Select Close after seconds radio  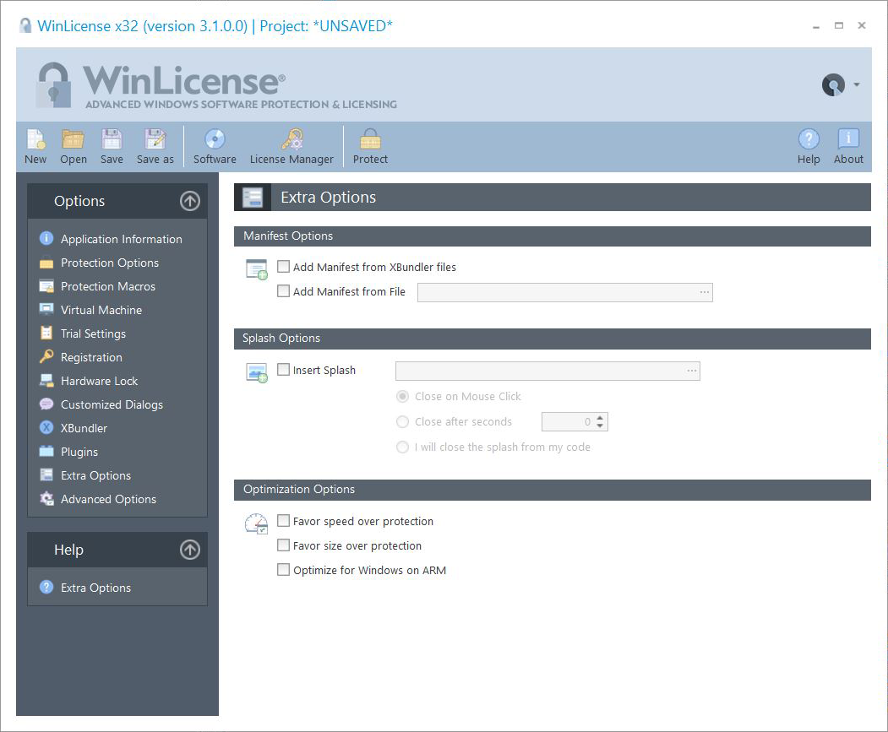(402, 422)
